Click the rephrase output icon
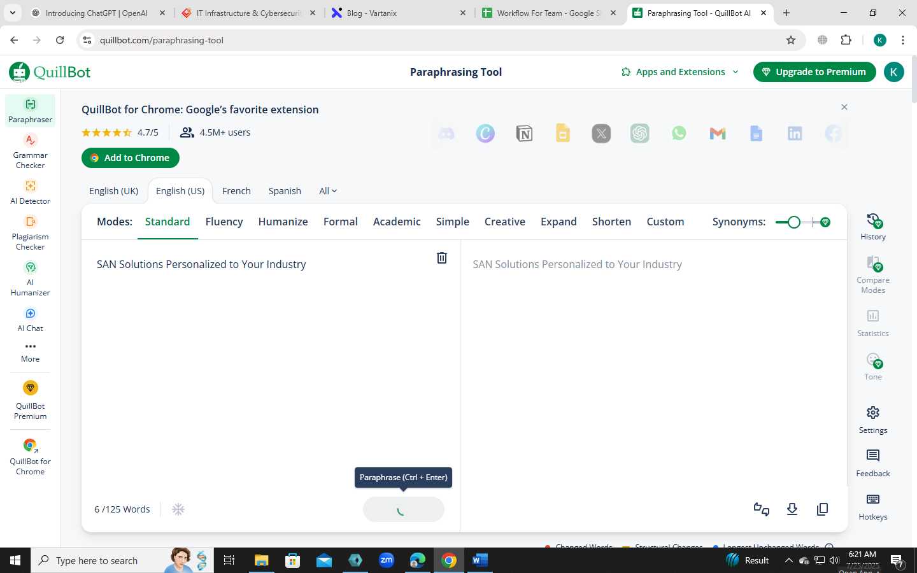Viewport: 917px width, 573px height. tap(762, 509)
